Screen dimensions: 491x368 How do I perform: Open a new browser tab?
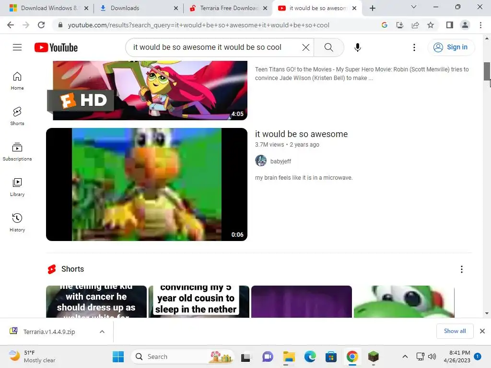point(372,8)
